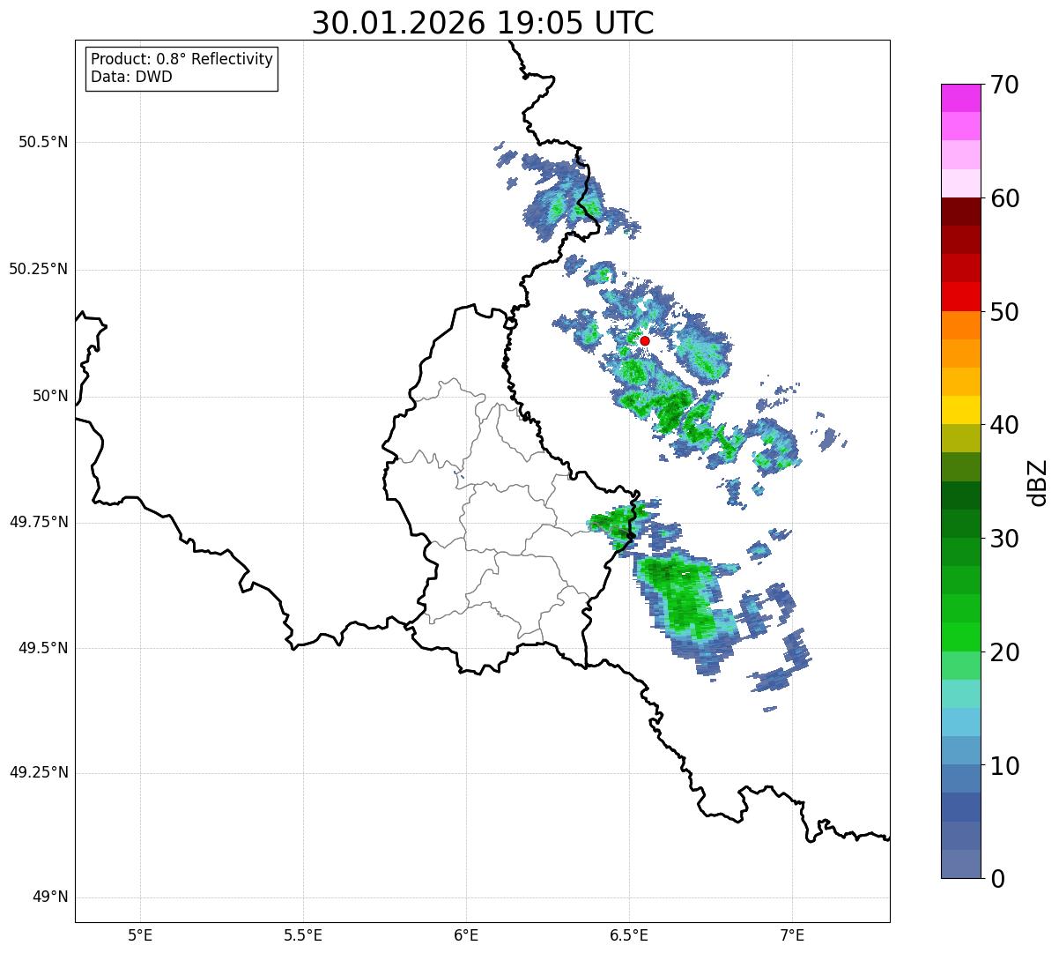
Task: Click the 6.5°E longitude tick label
Action: pyautogui.click(x=629, y=935)
